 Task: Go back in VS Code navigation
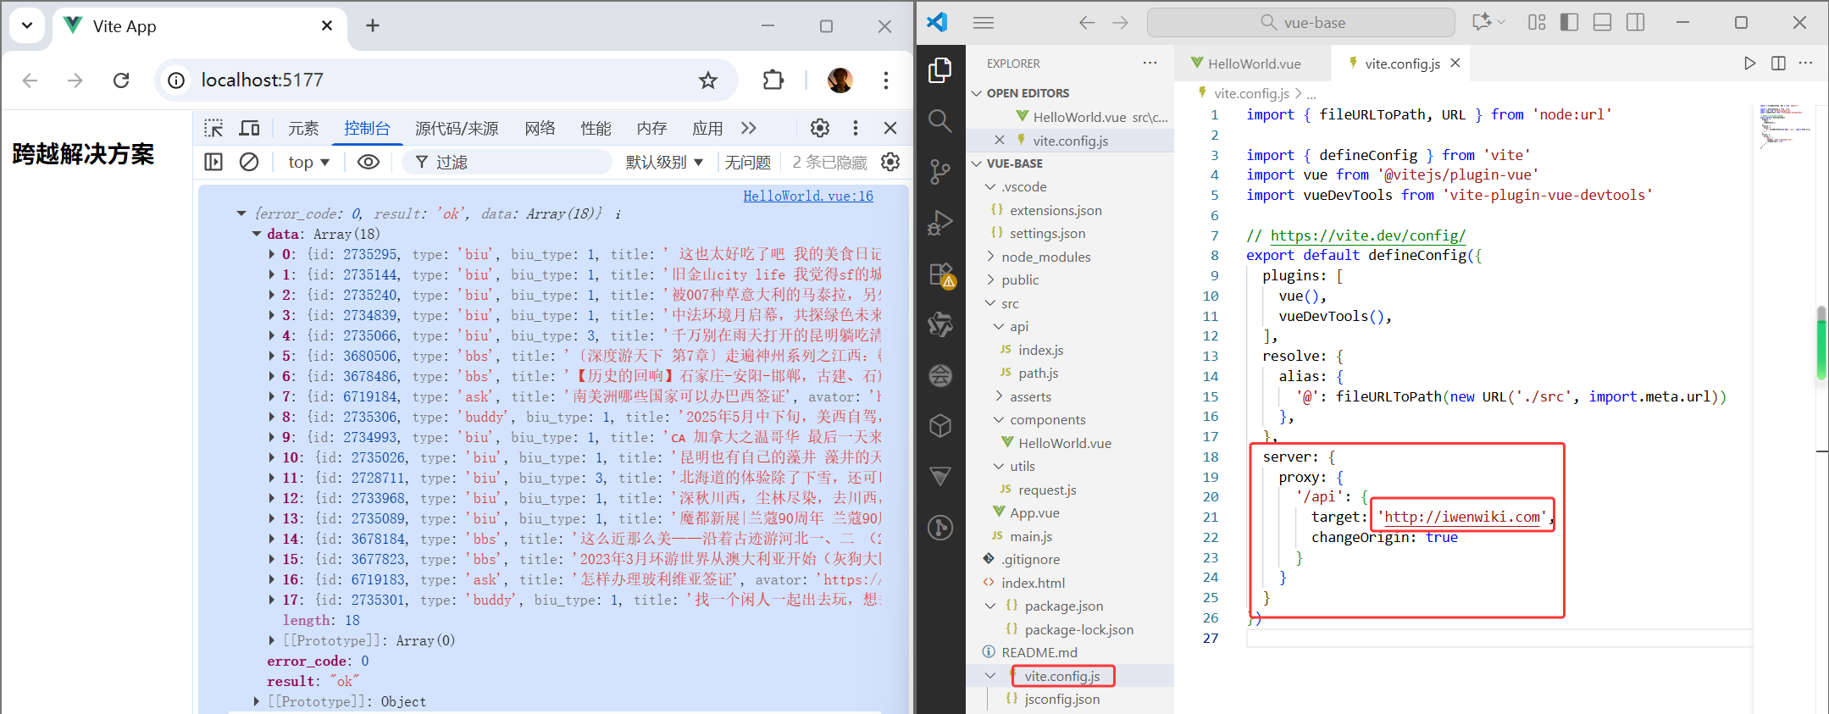coord(1087,23)
